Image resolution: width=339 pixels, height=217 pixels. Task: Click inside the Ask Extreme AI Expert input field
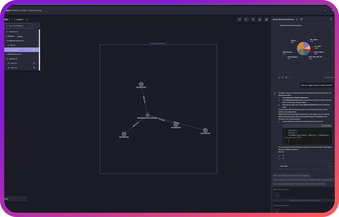click(302, 190)
